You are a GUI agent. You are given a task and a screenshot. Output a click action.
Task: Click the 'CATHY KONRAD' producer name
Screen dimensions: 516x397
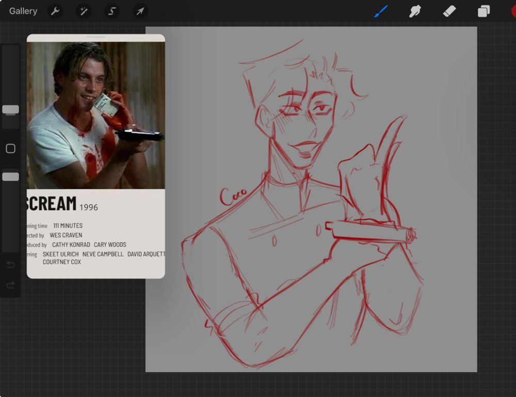click(71, 245)
